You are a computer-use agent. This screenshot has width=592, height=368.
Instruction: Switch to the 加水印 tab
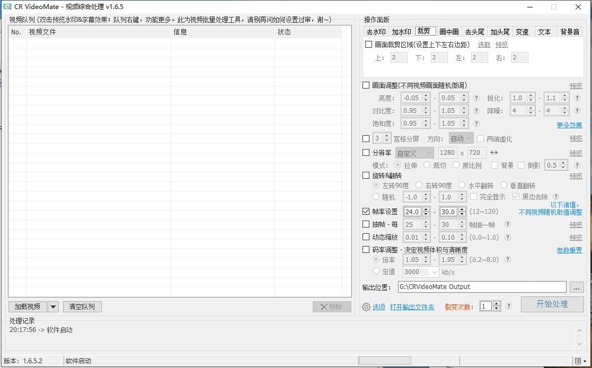[x=401, y=32]
